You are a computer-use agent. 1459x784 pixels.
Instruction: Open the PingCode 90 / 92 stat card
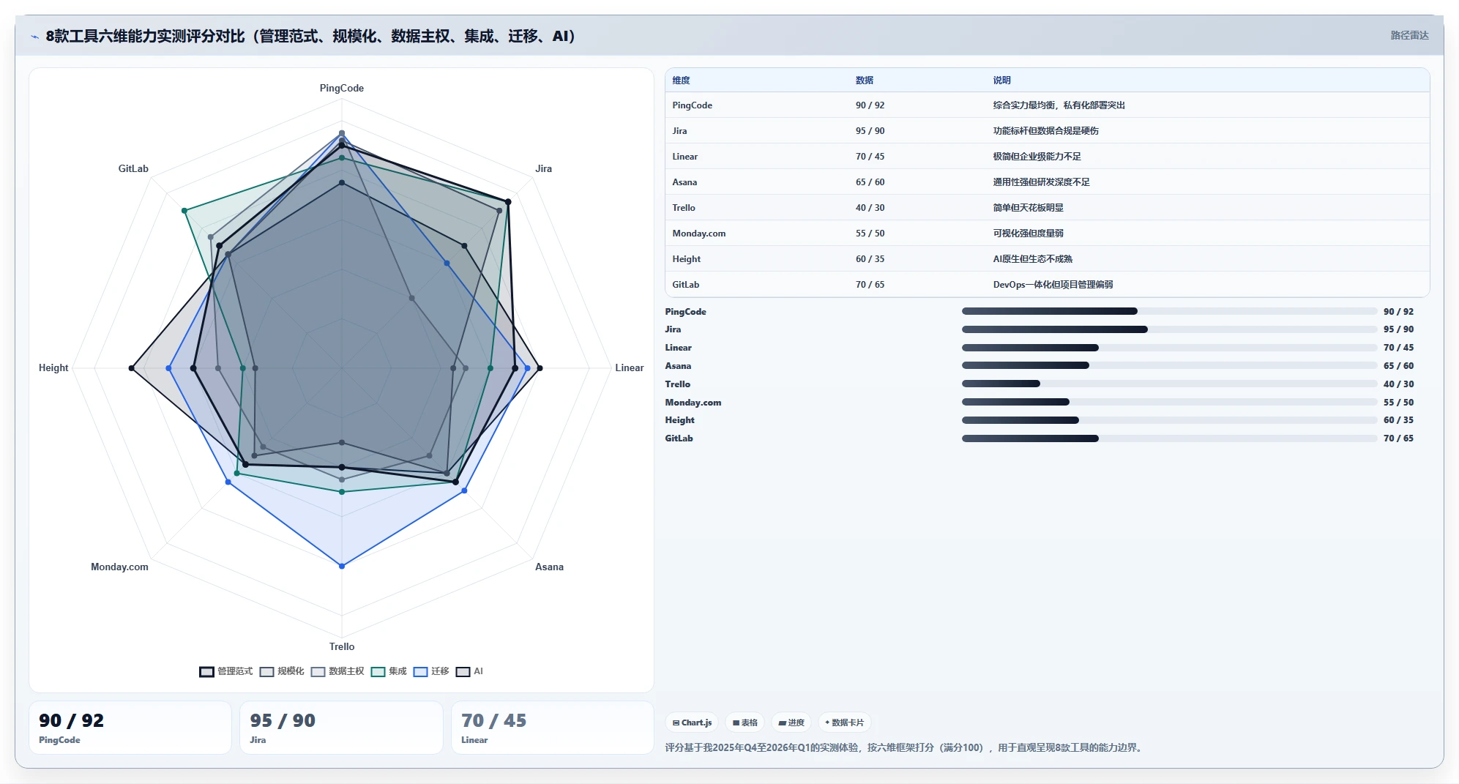coord(130,728)
